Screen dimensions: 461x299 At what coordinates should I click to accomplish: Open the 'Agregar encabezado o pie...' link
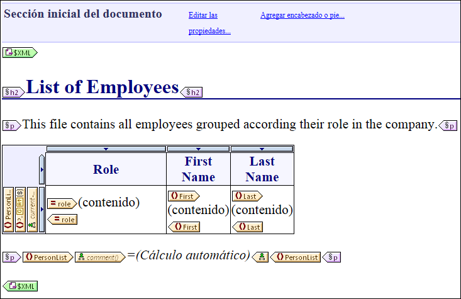point(303,15)
